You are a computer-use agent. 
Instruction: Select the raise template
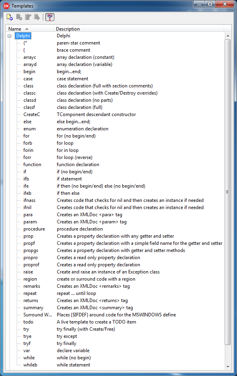point(28,272)
